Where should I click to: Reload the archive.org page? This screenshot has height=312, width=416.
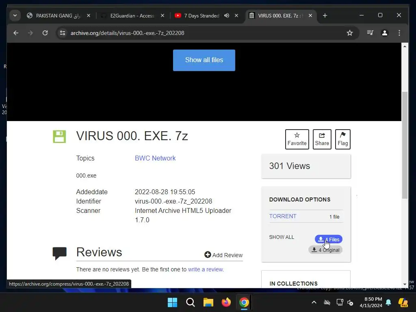(45, 33)
